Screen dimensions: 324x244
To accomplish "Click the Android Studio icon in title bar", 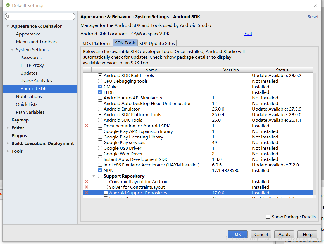I will (x=8, y=5).
